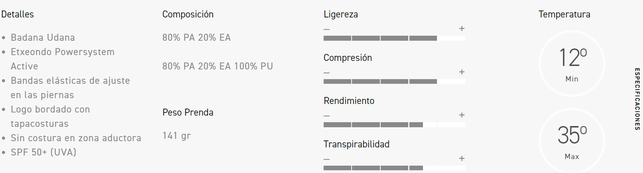Click the 141 gr weight value
Screen dimensions: 643x173
(177, 136)
